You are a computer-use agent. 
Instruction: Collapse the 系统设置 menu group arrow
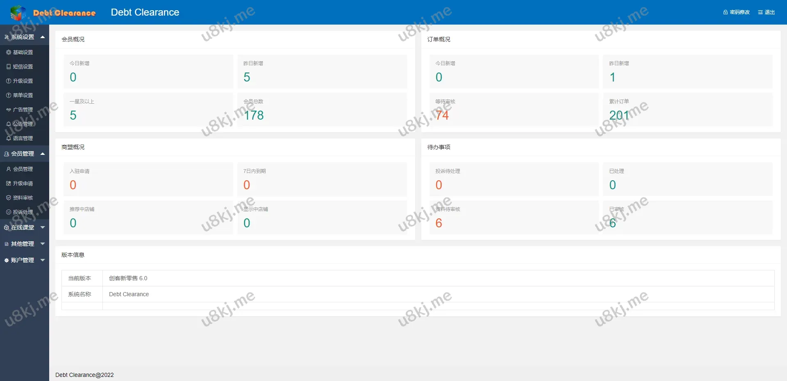click(x=43, y=37)
